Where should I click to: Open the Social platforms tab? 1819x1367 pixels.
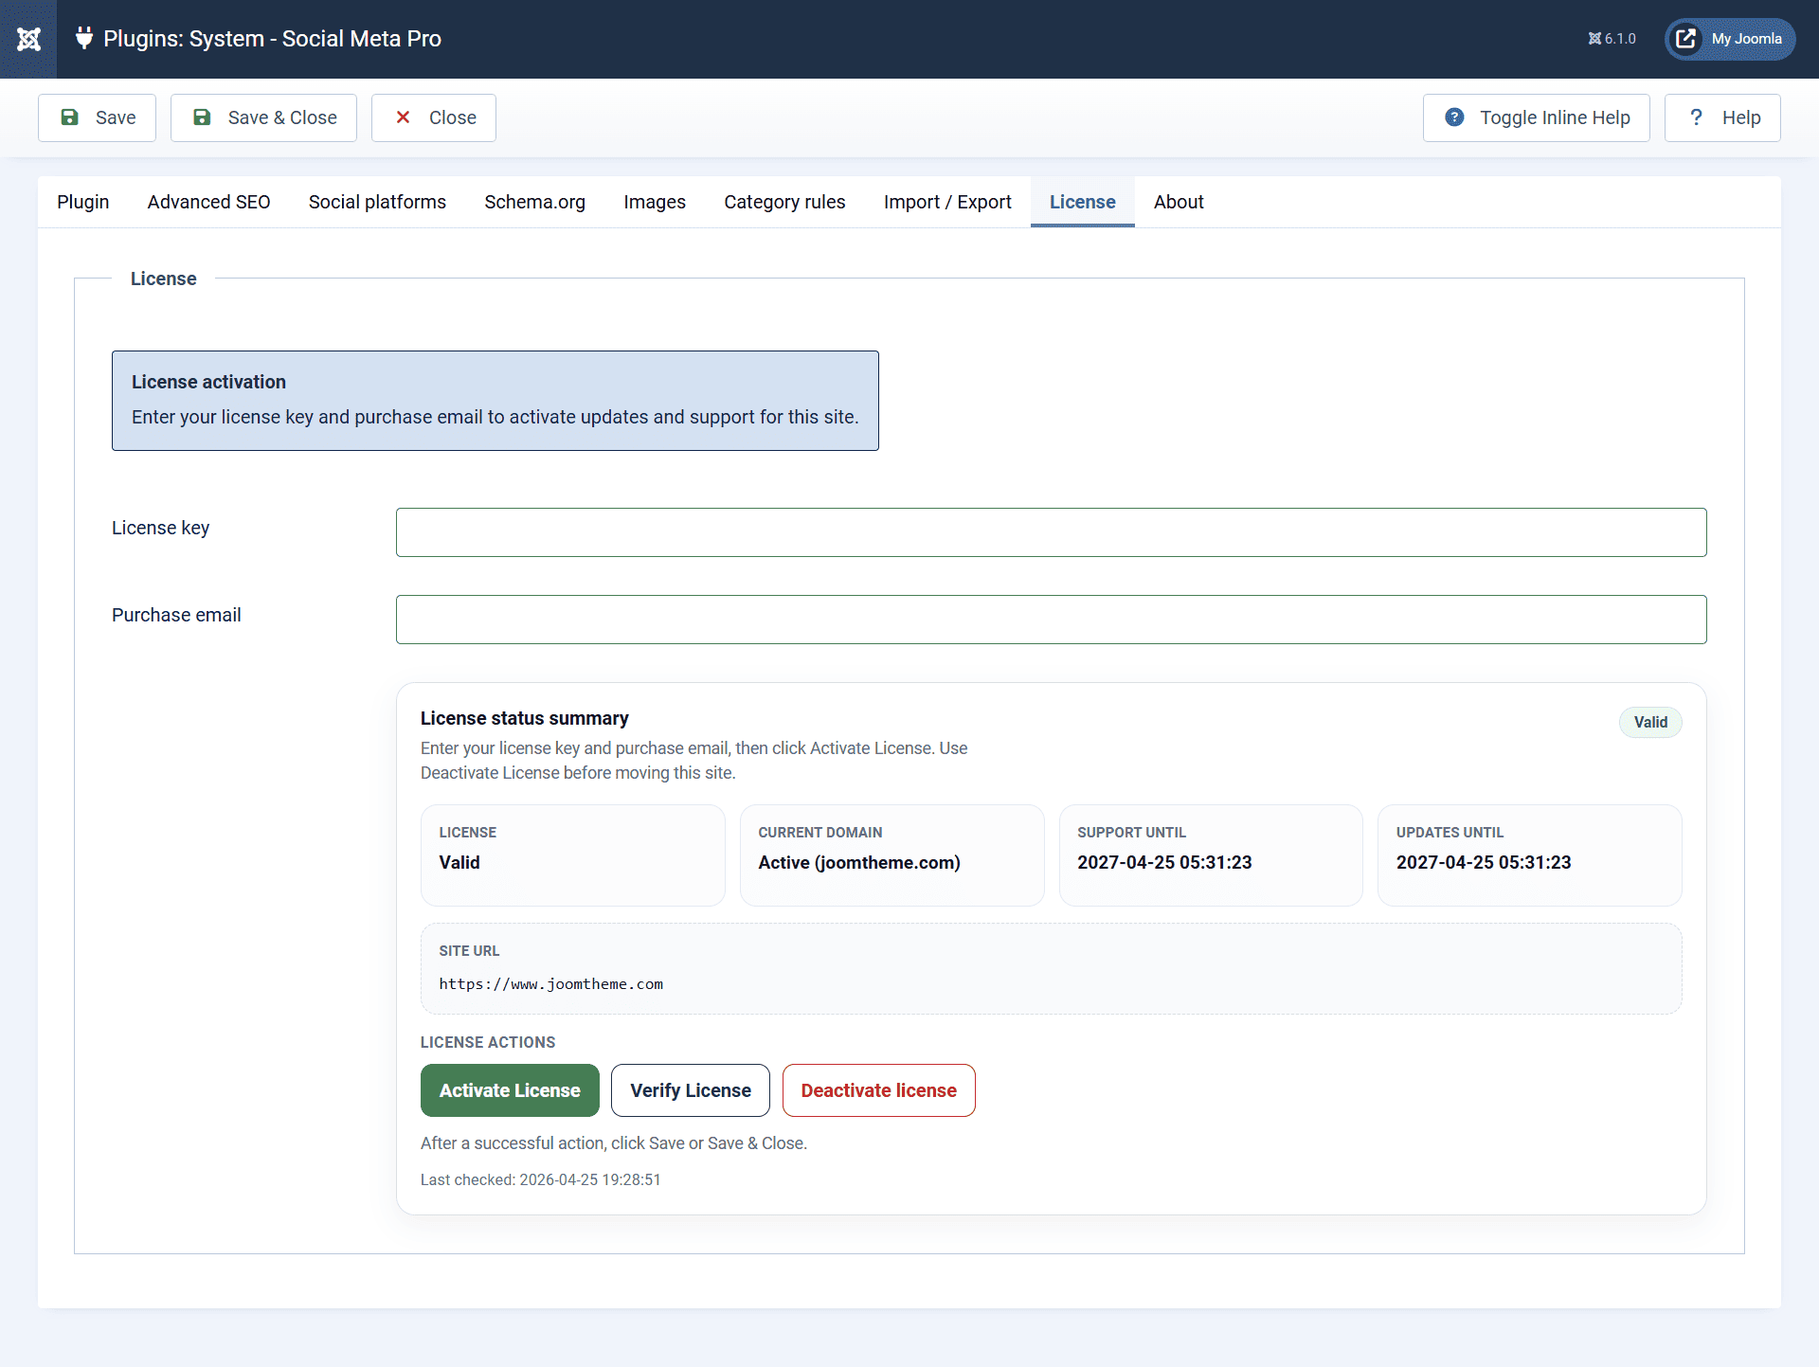tap(377, 202)
